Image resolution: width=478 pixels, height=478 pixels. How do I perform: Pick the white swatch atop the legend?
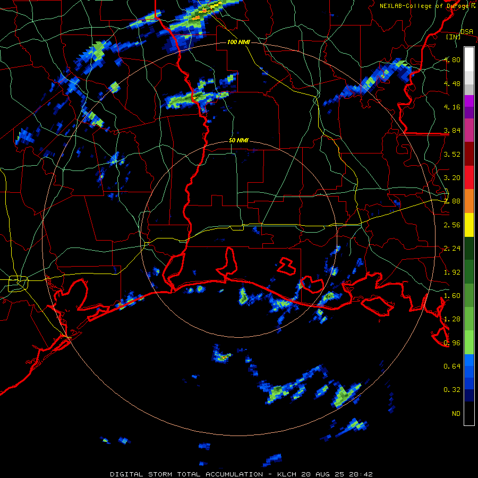469,59
